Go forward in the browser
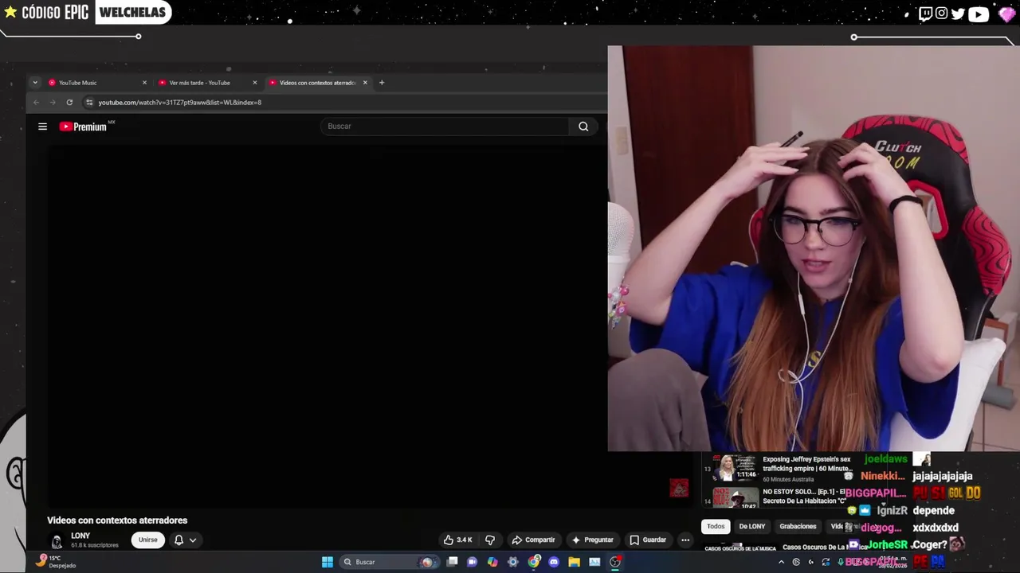The height and width of the screenshot is (573, 1020). coord(53,103)
